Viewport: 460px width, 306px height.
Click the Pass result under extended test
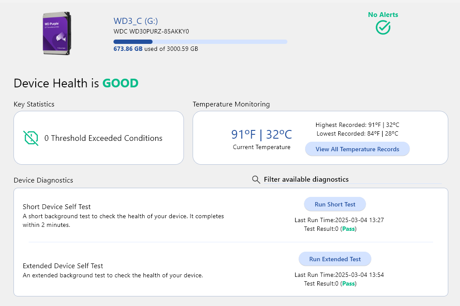[x=349, y=284]
